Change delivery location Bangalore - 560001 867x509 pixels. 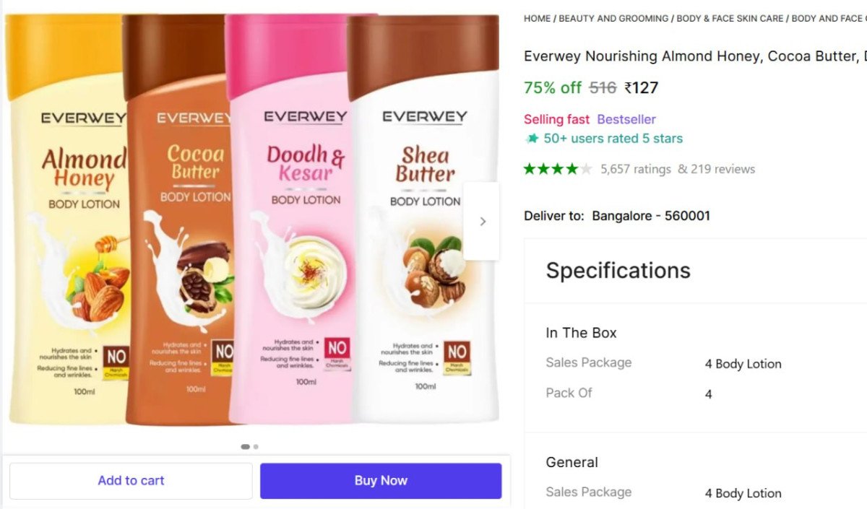pos(650,216)
